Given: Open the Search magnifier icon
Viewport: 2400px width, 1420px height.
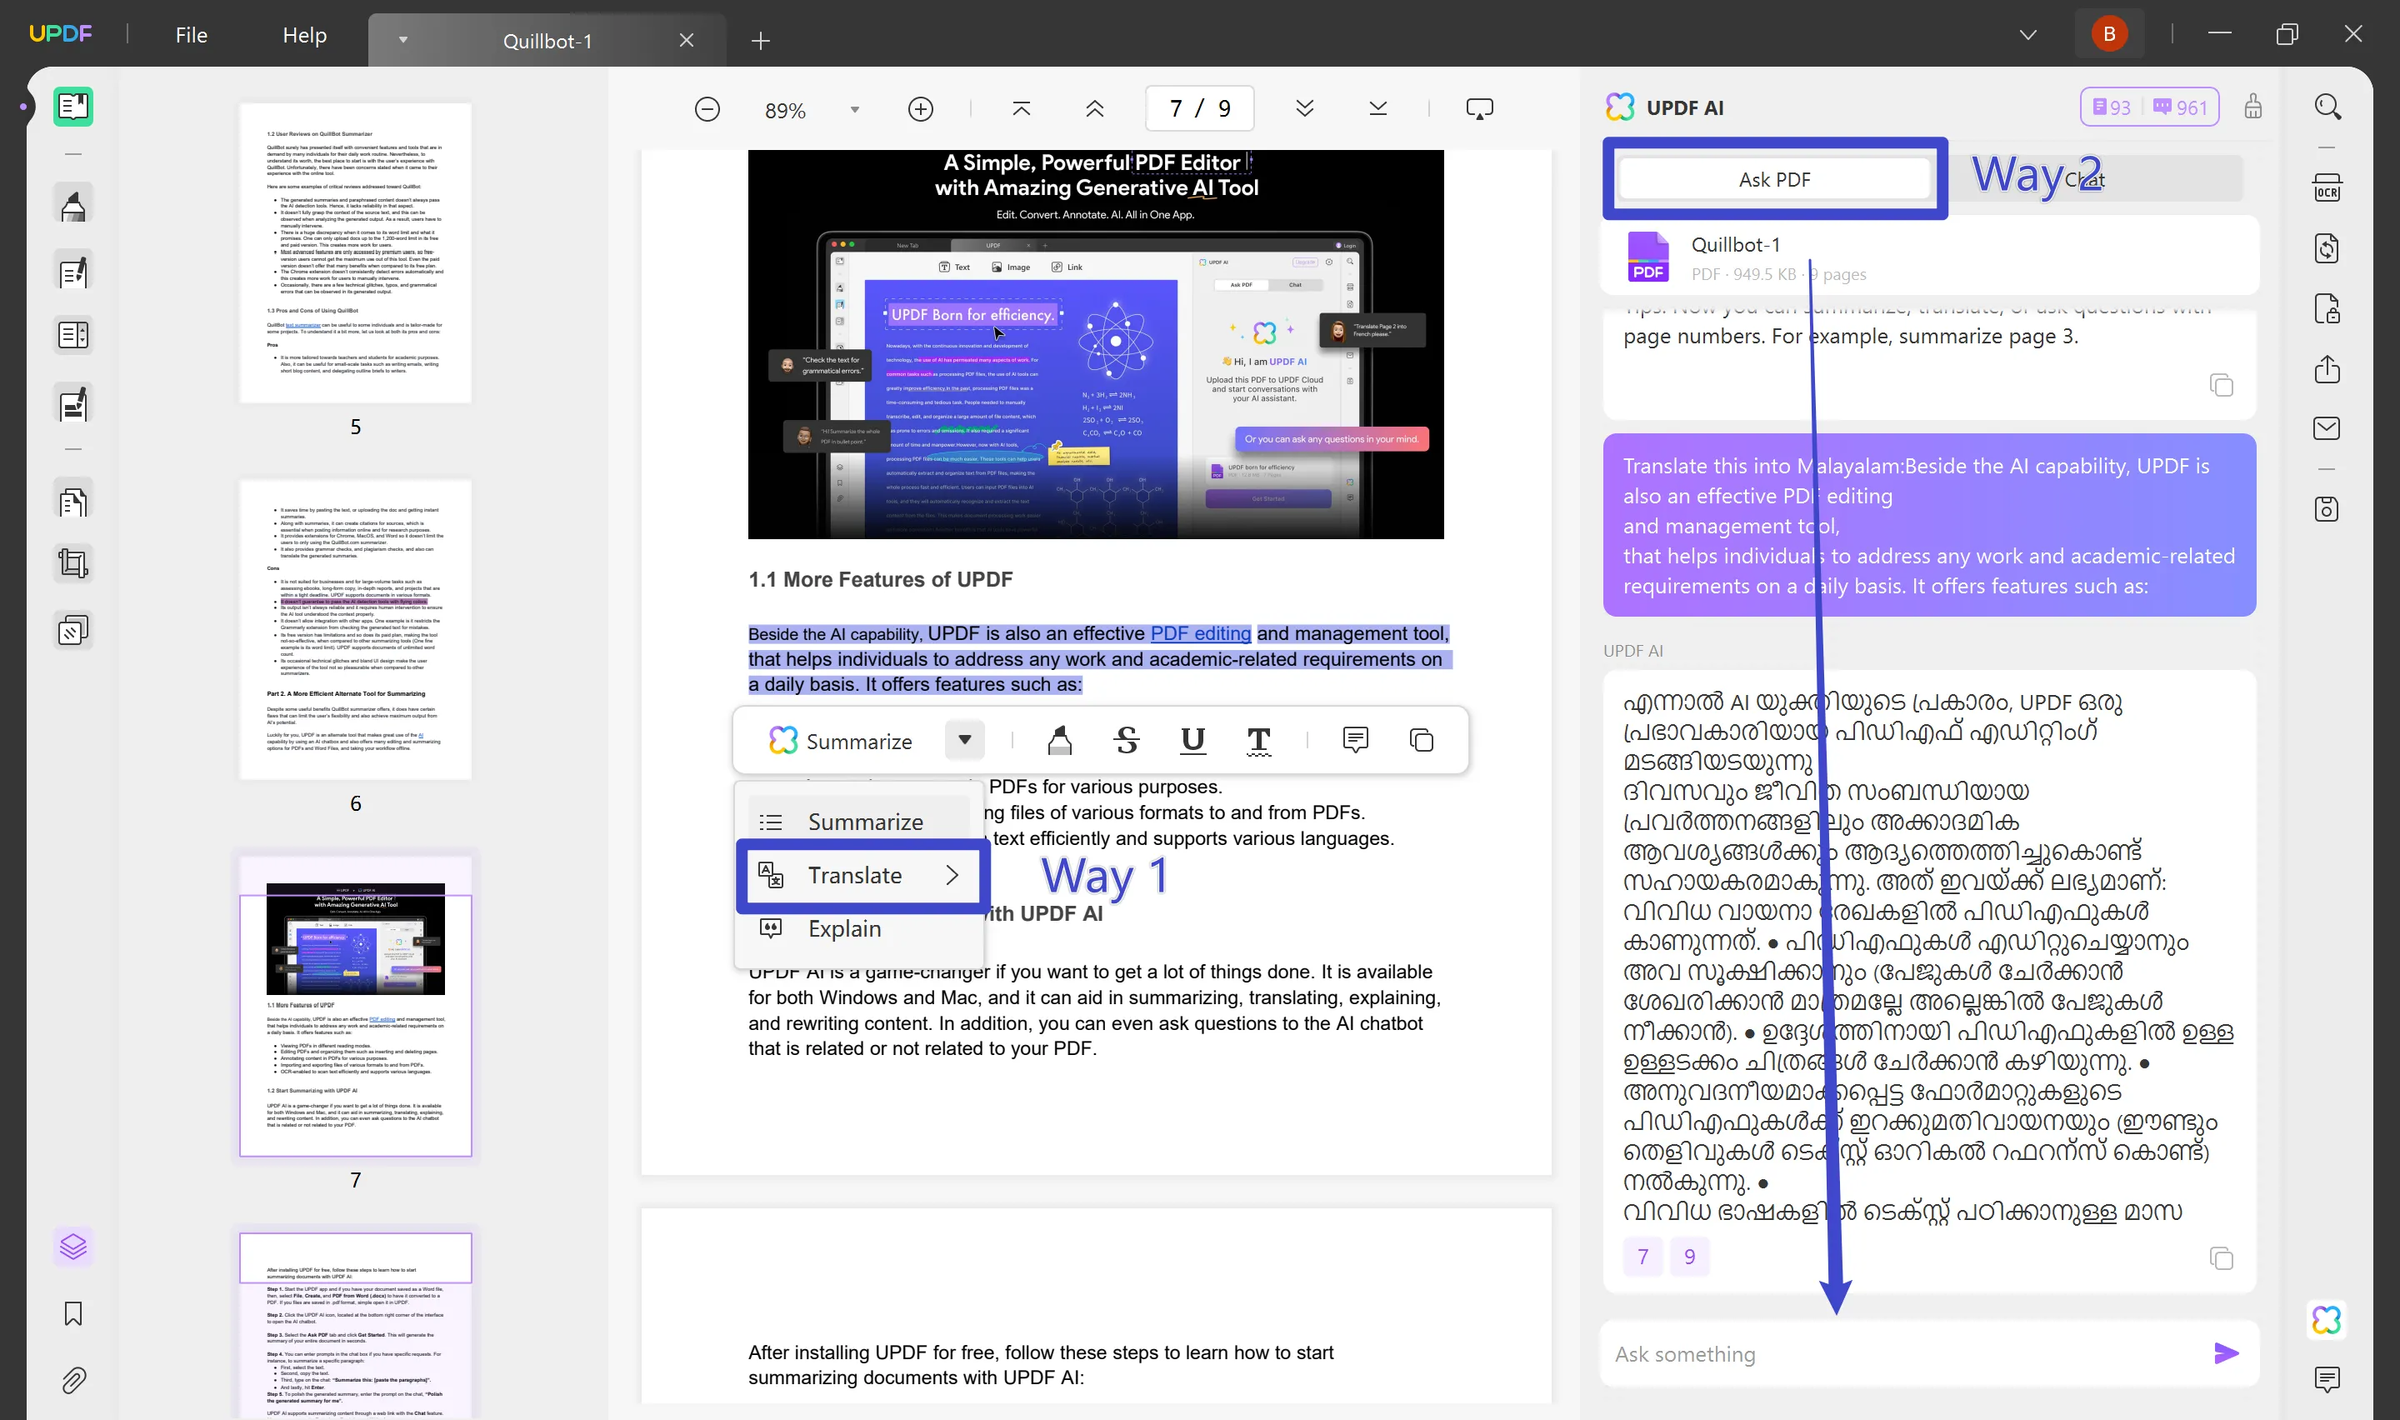Looking at the screenshot, I should [x=2327, y=106].
